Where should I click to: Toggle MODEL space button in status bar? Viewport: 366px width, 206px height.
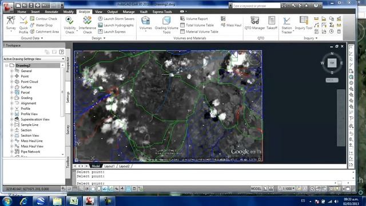256,188
